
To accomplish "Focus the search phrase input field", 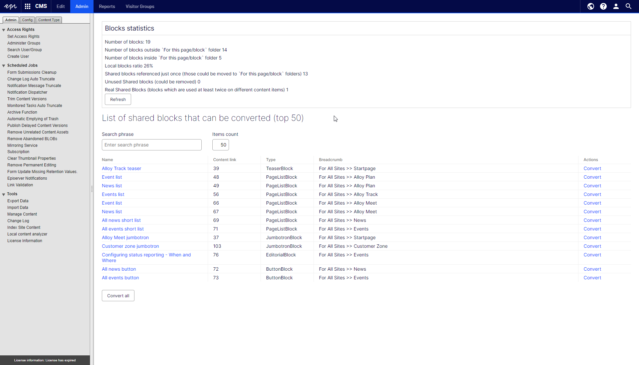I will click(151, 145).
